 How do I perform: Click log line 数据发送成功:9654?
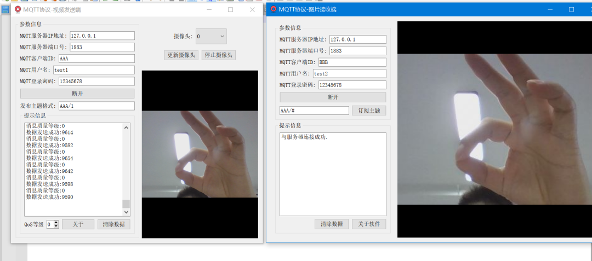pos(49,158)
